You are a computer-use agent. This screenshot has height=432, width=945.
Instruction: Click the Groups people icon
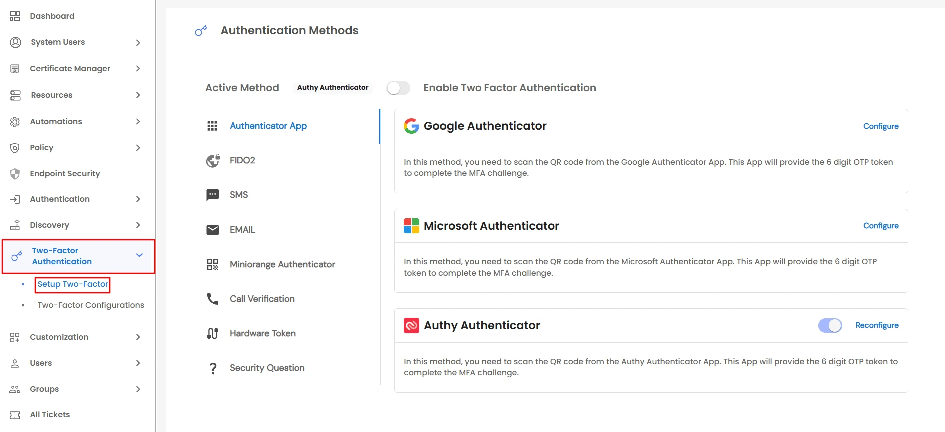[15, 389]
